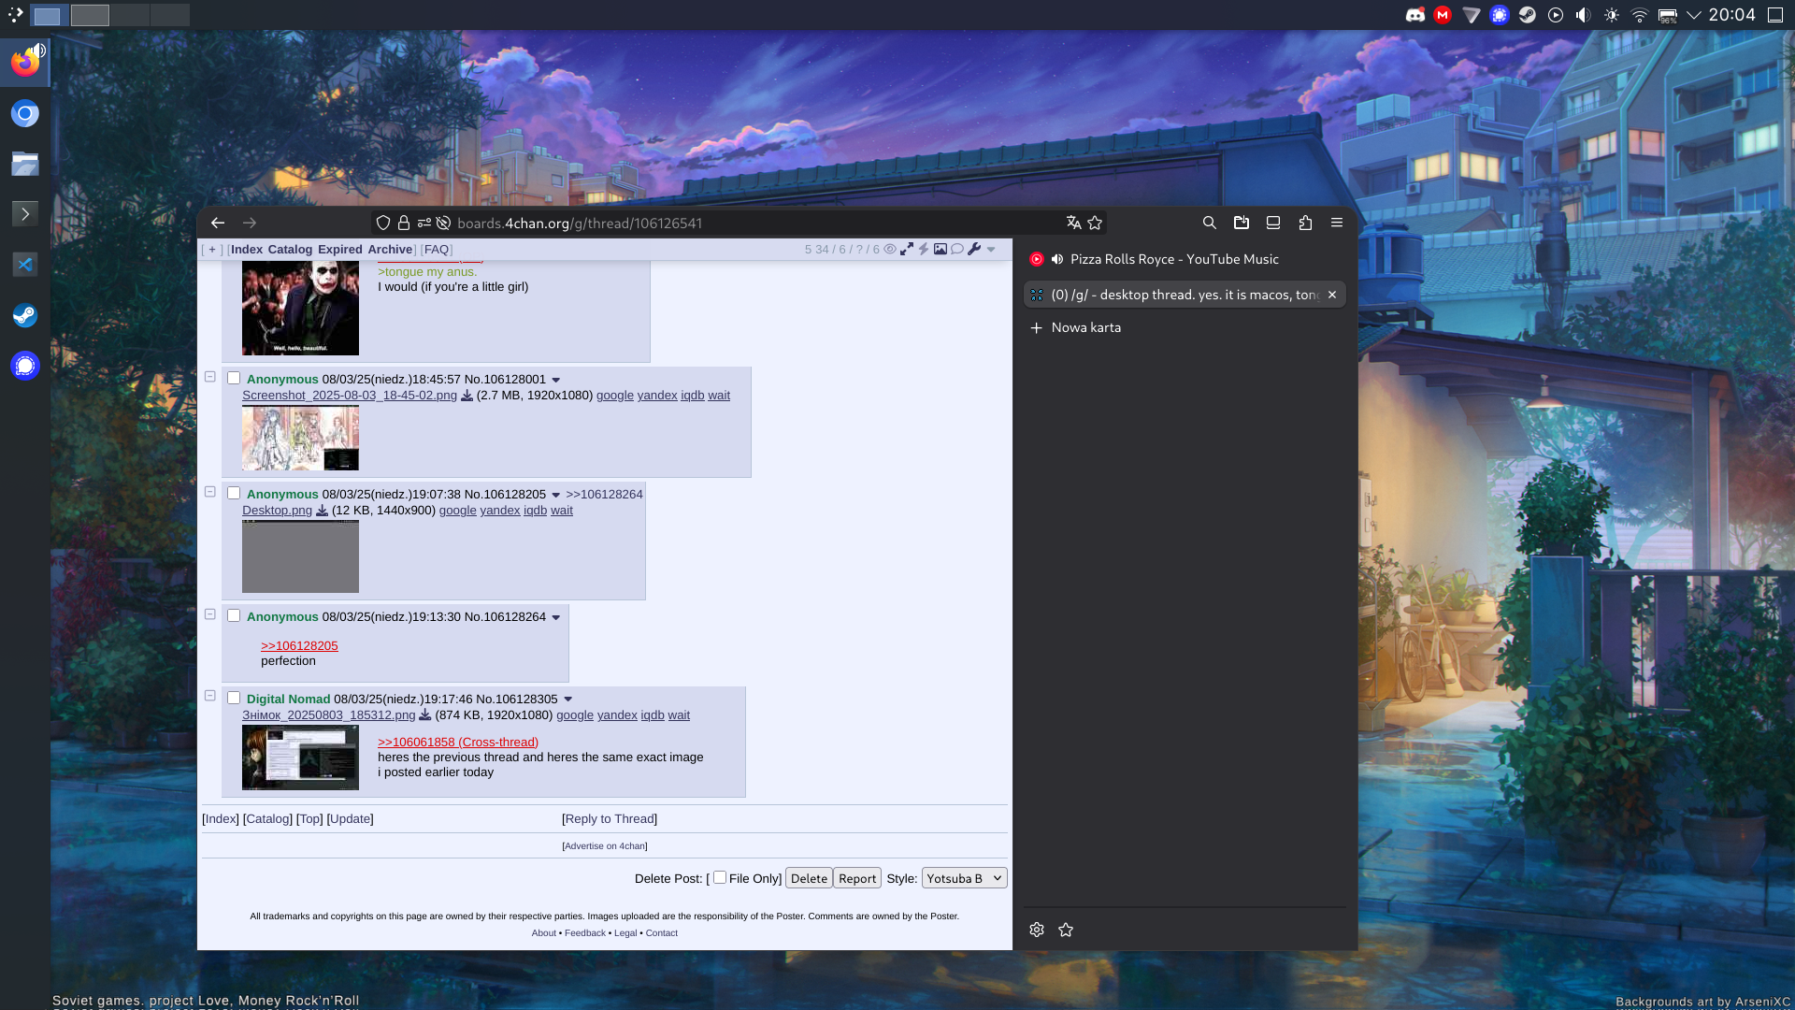Image resolution: width=1795 pixels, height=1010 pixels.
Task: Open the gallery image icon in 4chan header
Action: pos(941,250)
